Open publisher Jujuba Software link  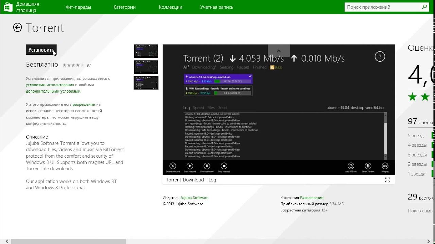pos(194,198)
